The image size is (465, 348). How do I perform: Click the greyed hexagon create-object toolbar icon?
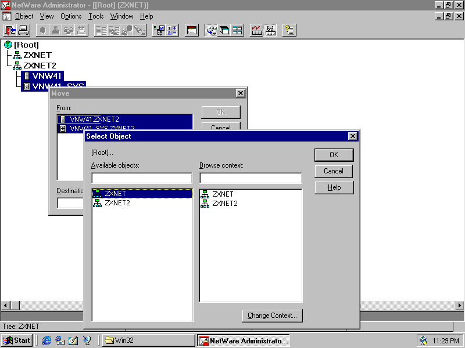(42, 30)
